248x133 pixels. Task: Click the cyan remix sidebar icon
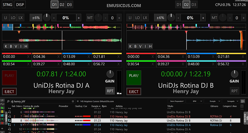click(2, 116)
